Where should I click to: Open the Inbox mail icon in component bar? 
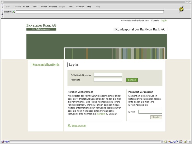click(x=170, y=142)
